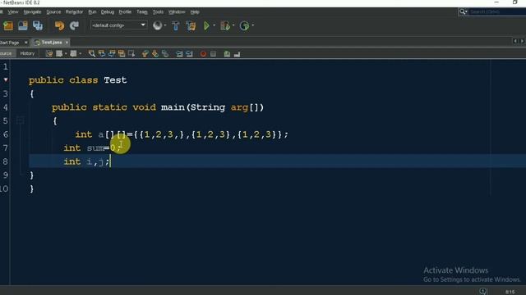Click the cursor position 8:15 in status bar
The width and height of the screenshot is (526, 295).
coord(510,292)
